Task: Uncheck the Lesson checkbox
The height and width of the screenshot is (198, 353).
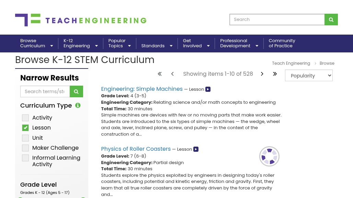Action: (x=25, y=128)
